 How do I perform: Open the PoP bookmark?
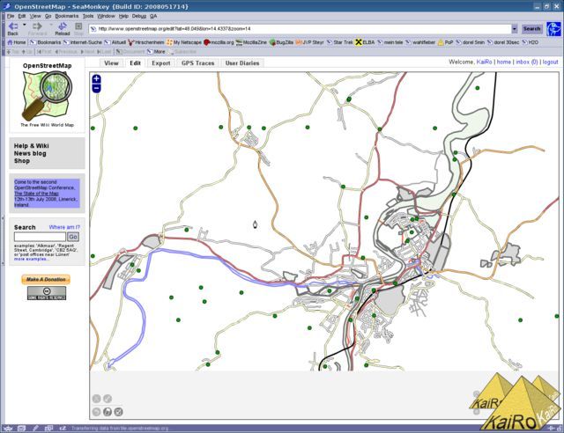445,42
